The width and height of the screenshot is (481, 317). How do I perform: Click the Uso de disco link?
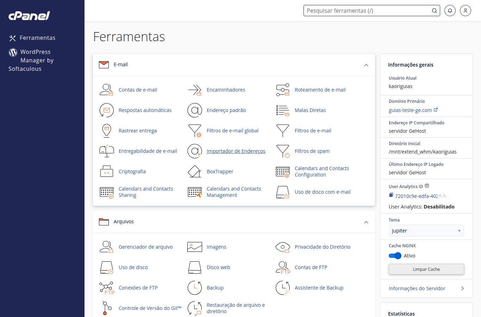(133, 267)
